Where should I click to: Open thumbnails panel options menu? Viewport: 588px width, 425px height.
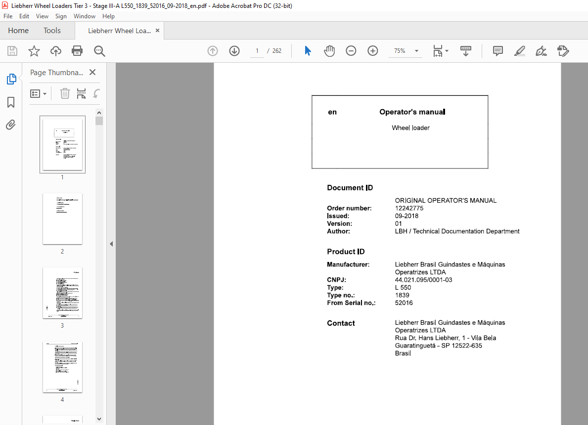tap(38, 93)
